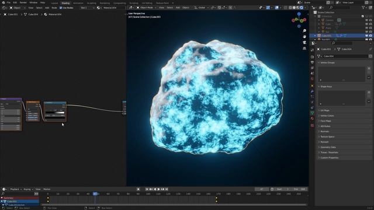Expand the Geometry Data panel

coord(328,147)
